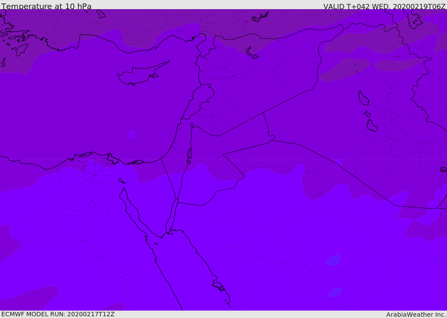Click the Sea of Galilee

192,125
